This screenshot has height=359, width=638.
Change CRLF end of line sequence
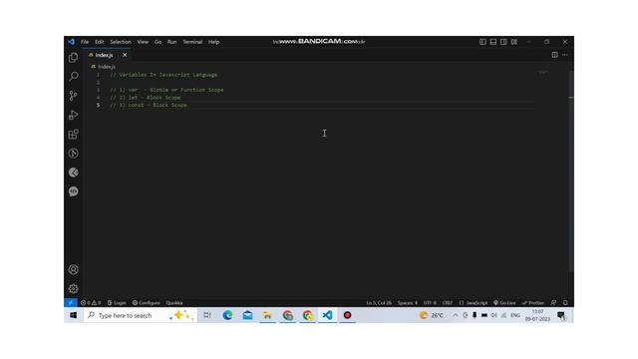[448, 303]
